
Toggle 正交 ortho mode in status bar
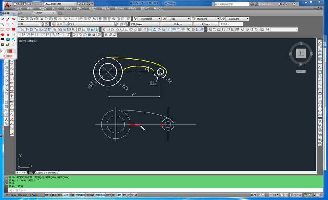point(66,195)
